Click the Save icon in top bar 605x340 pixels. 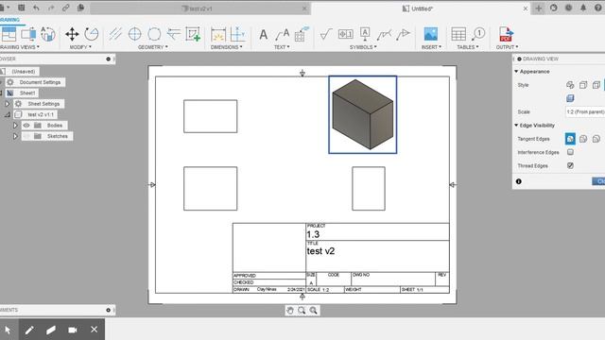22,8
